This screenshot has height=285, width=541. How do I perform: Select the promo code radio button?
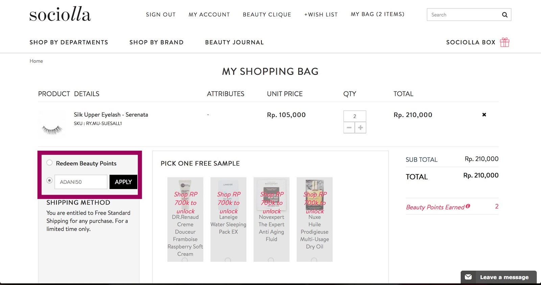50,181
